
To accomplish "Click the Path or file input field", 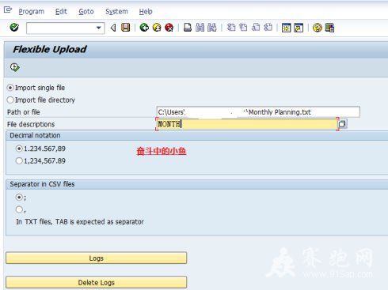I will (x=258, y=112).
